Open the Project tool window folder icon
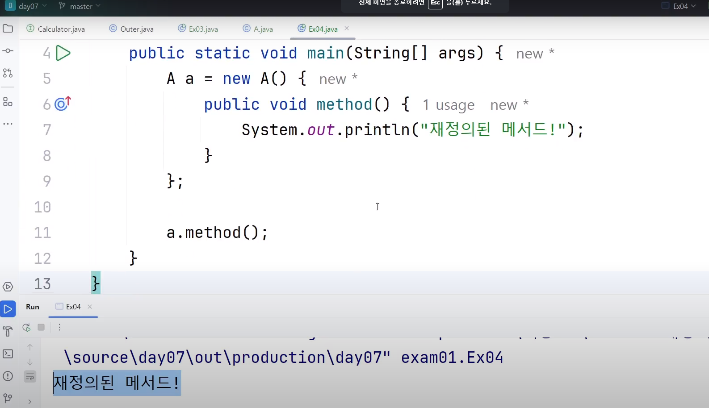The image size is (709, 408). coord(8,29)
